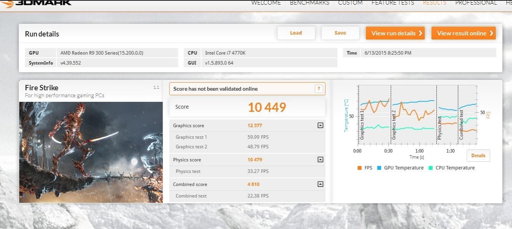
Task: Click the Physics score value 10 479
Action: 255,160
